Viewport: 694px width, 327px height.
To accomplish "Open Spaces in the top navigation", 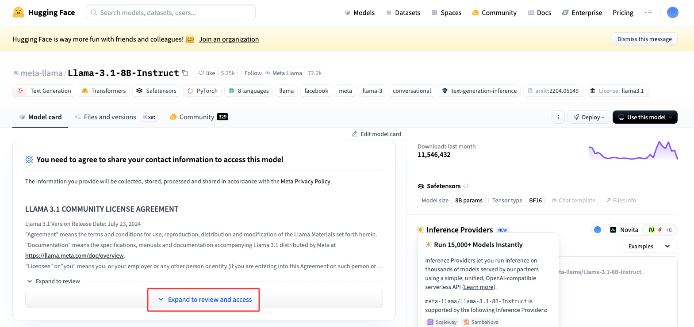I will pyautogui.click(x=446, y=13).
